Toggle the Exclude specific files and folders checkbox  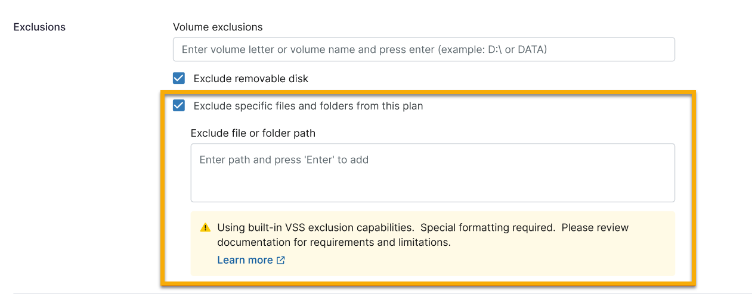pyautogui.click(x=178, y=106)
